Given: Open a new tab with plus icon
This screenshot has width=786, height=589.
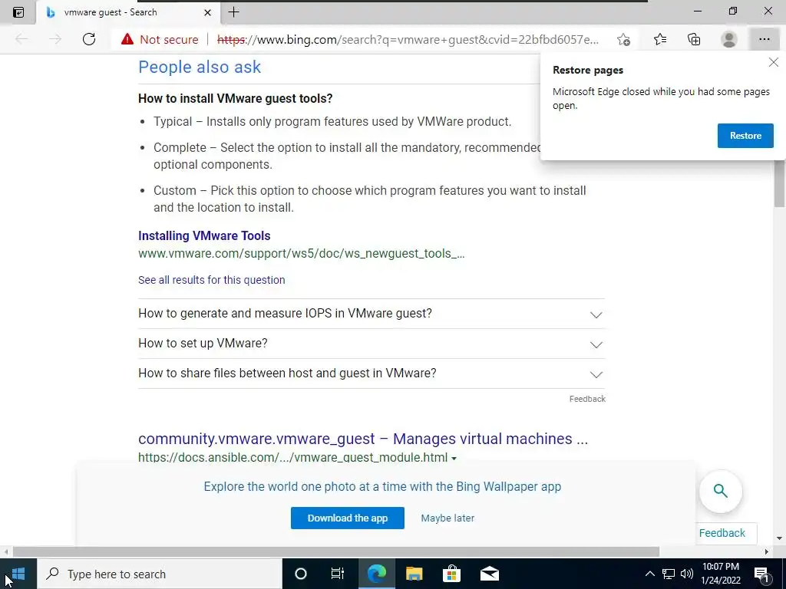Looking at the screenshot, I should [233, 12].
